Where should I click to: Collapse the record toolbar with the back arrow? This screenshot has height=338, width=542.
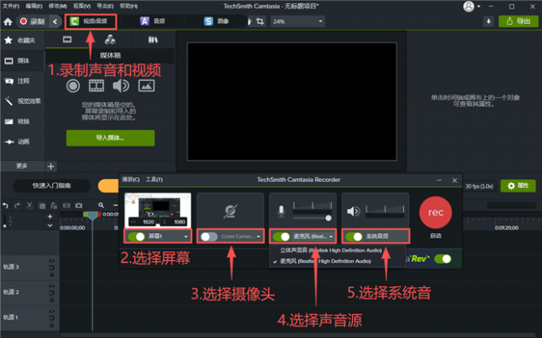pyautogui.click(x=55, y=21)
